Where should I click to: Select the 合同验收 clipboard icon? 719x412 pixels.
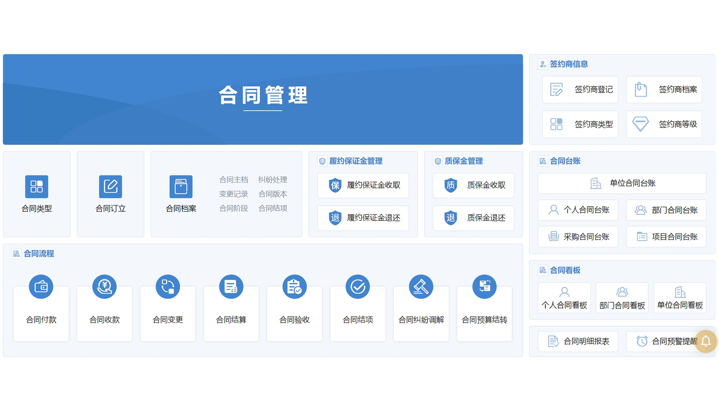tap(294, 286)
